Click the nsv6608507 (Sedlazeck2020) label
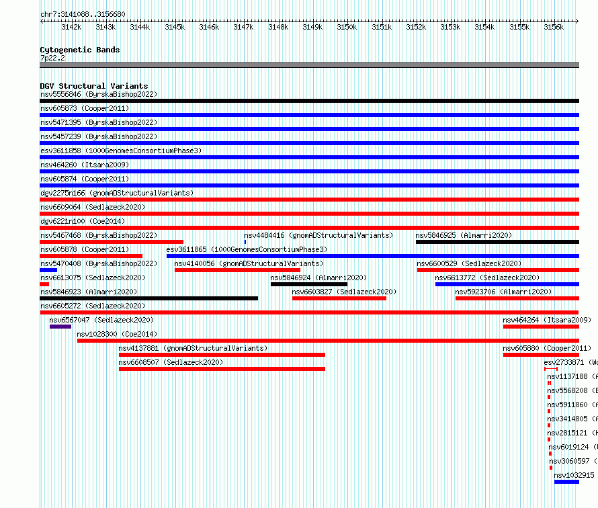598x508 pixels. pyautogui.click(x=171, y=362)
